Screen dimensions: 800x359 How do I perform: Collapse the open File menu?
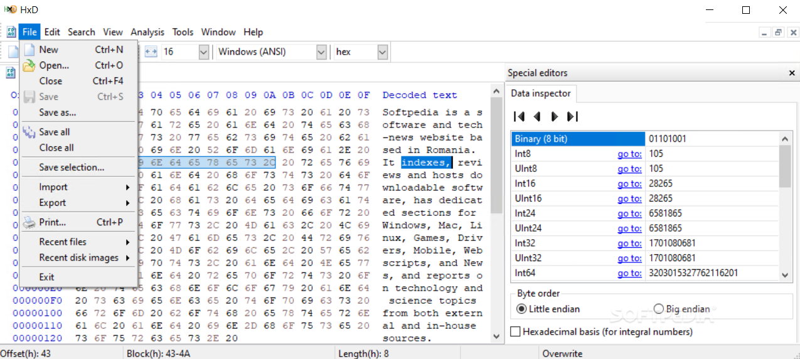[x=29, y=32]
